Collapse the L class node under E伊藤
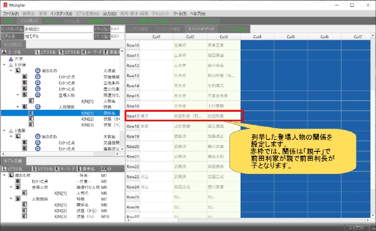376x231 pixels. click(x=11, y=70)
